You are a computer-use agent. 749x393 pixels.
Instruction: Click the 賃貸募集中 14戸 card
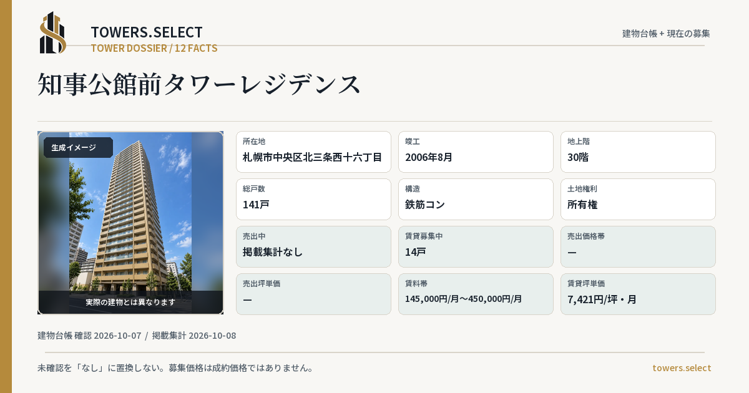point(476,246)
